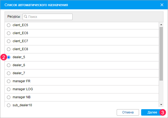Click the vertical scrollbar thumb
The image size is (168, 118).
pos(161,53)
